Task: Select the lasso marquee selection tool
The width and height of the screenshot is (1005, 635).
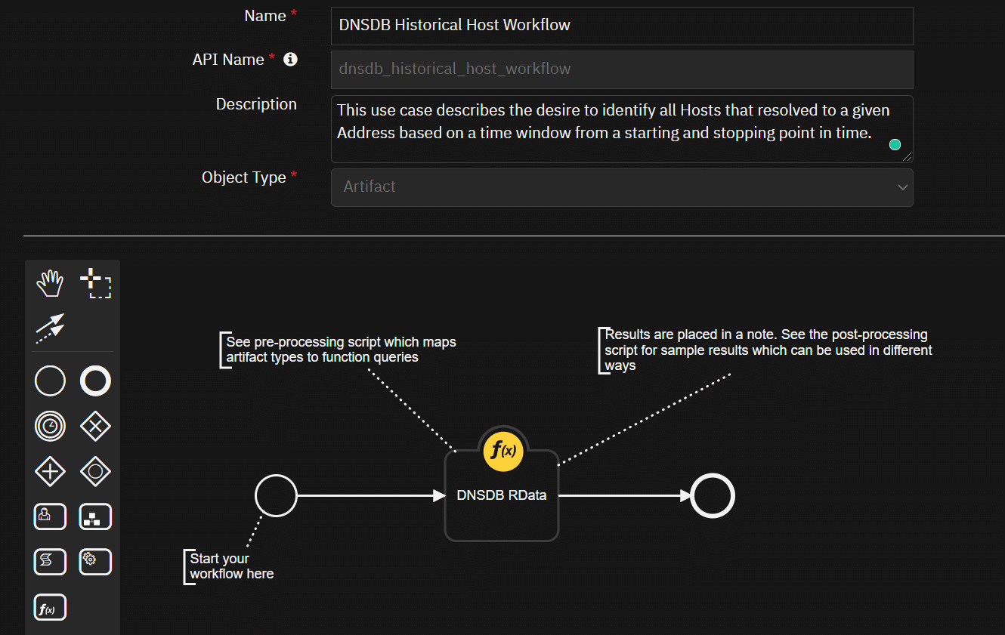Action: click(x=95, y=284)
